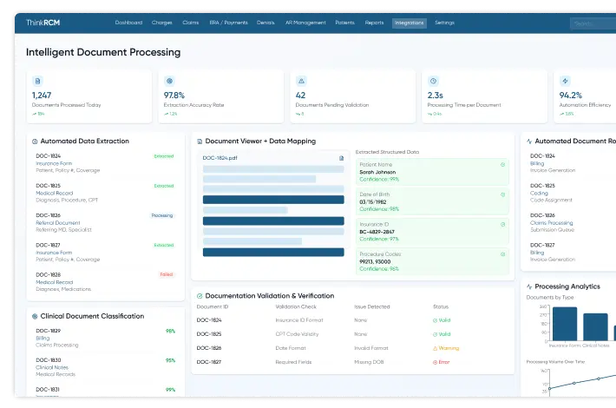Select DOC-1827 in Automated Data Extraction list
The image size is (616, 408).
105,252
